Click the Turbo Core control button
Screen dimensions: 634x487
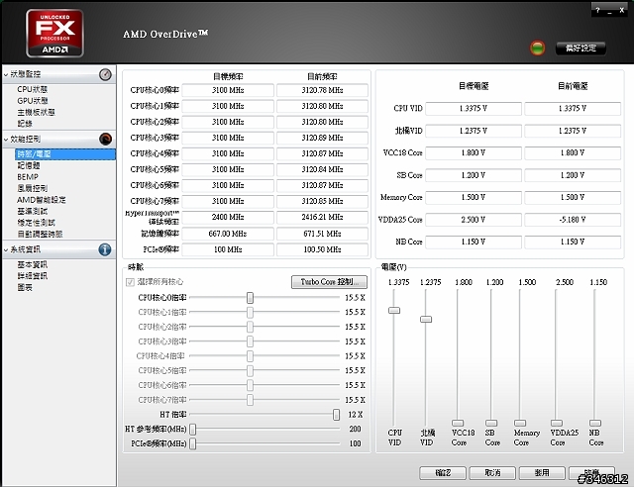[329, 282]
